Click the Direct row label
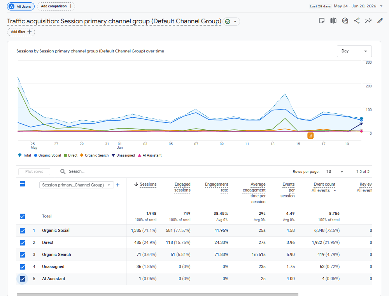 (47, 242)
